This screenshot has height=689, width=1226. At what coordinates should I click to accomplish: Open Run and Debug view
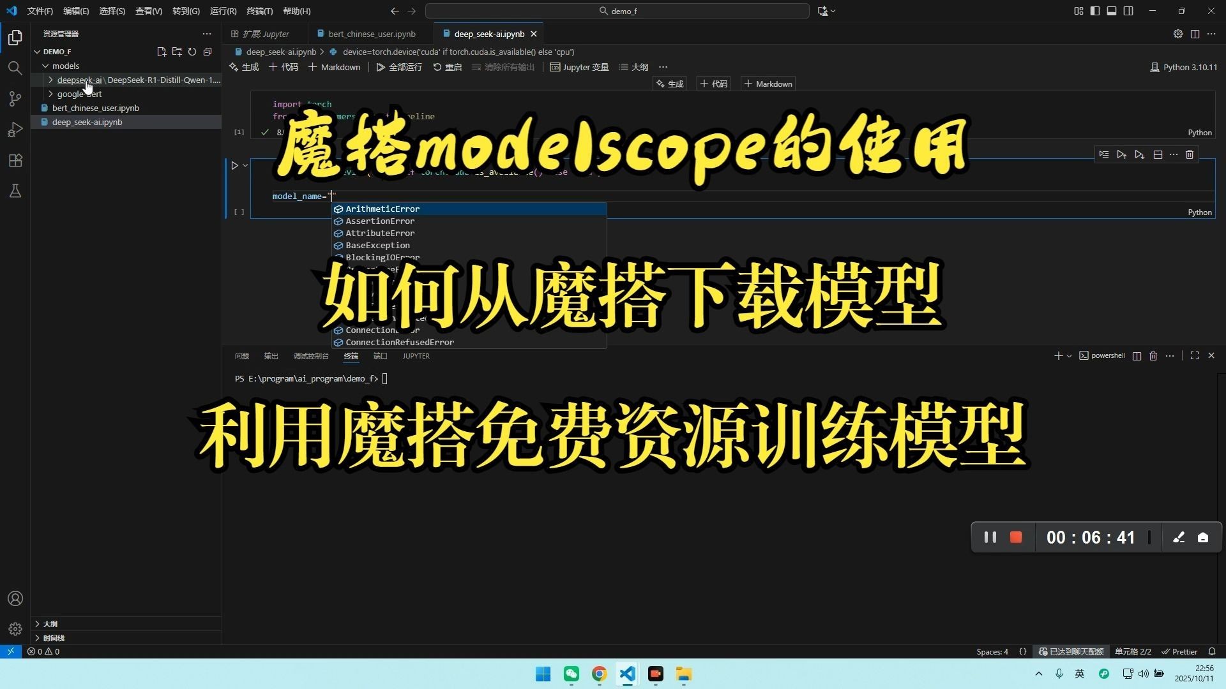[x=15, y=130]
